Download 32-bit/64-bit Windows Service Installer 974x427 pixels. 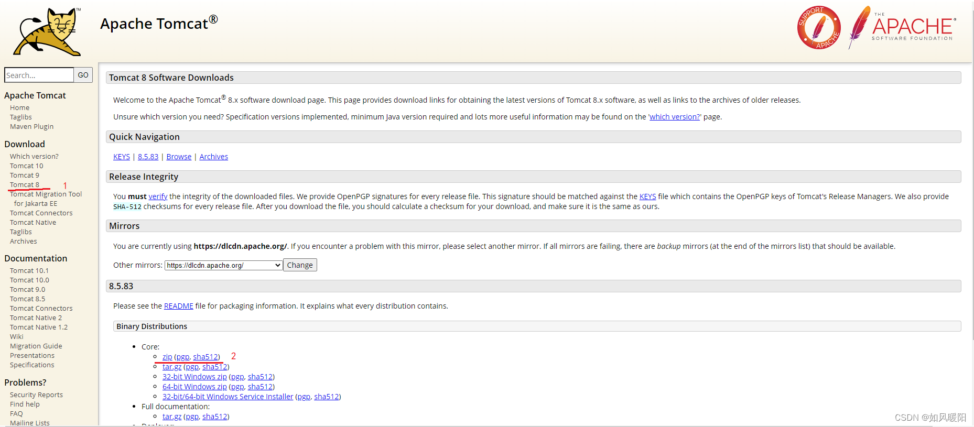(x=228, y=397)
